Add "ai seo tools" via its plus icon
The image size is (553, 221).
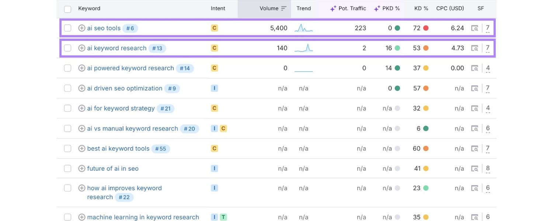81,28
